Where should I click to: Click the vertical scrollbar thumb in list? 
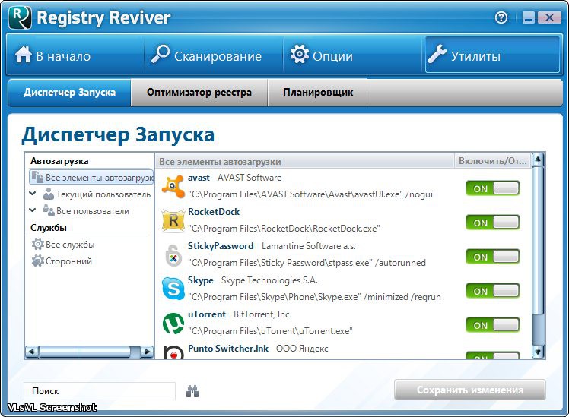click(x=538, y=241)
